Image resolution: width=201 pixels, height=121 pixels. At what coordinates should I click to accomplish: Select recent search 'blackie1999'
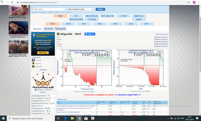pos(43,12)
